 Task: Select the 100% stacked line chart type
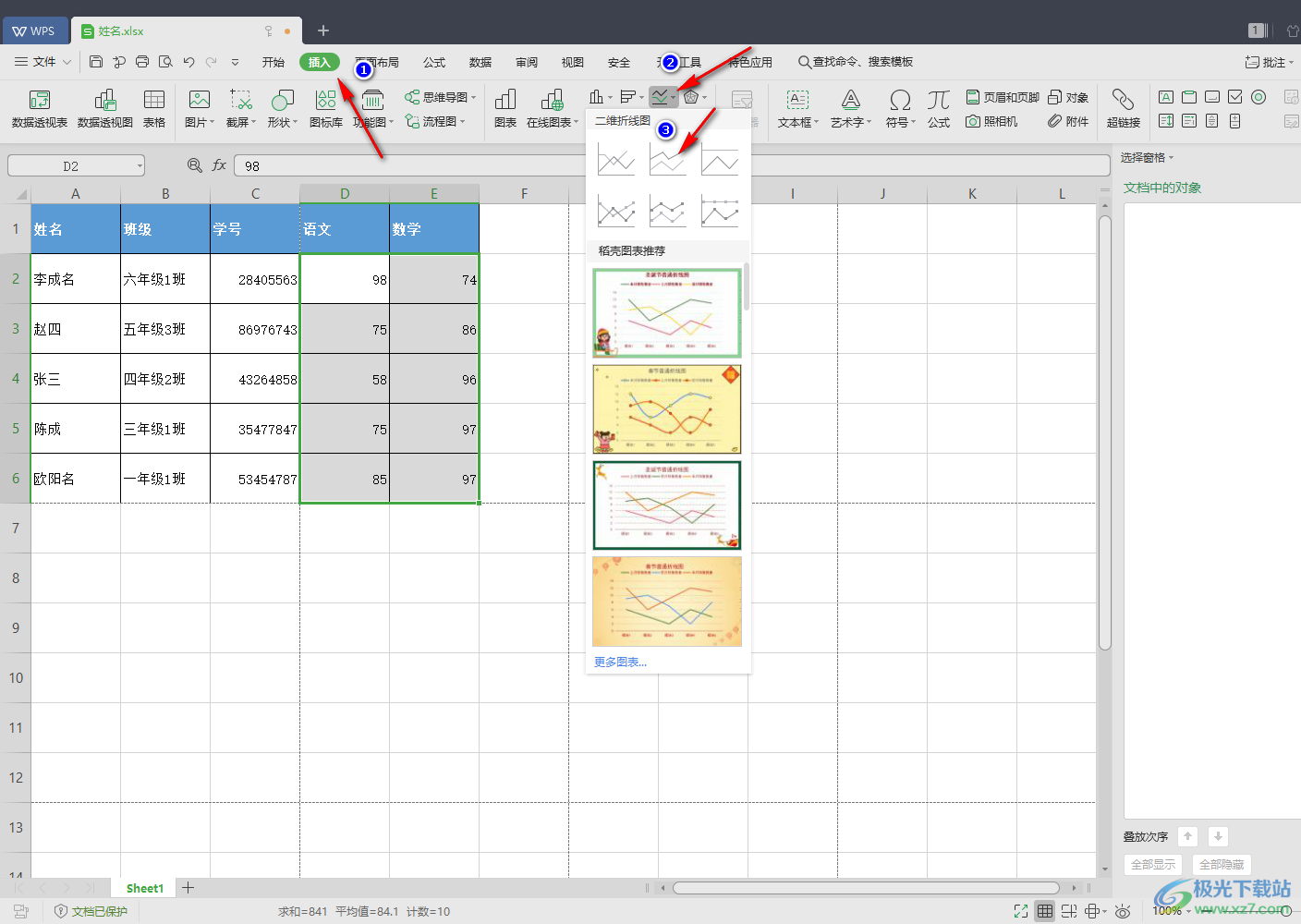pos(720,161)
